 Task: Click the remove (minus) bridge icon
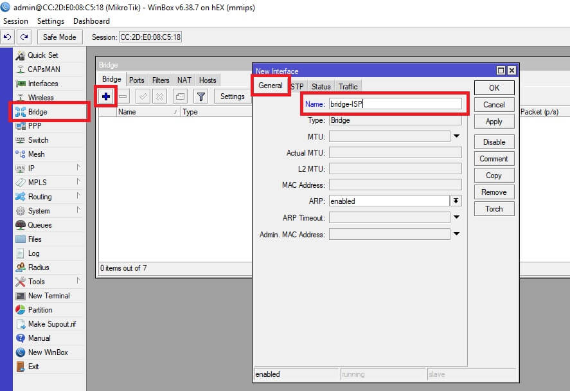pos(123,96)
